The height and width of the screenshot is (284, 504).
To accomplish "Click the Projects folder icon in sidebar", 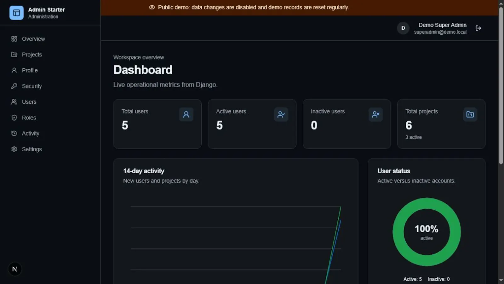I will (14, 55).
